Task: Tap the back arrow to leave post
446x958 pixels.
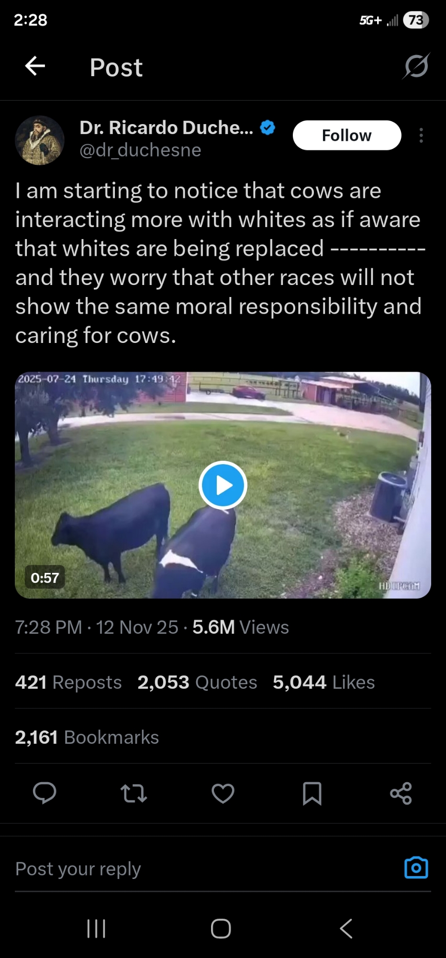Action: [35, 66]
